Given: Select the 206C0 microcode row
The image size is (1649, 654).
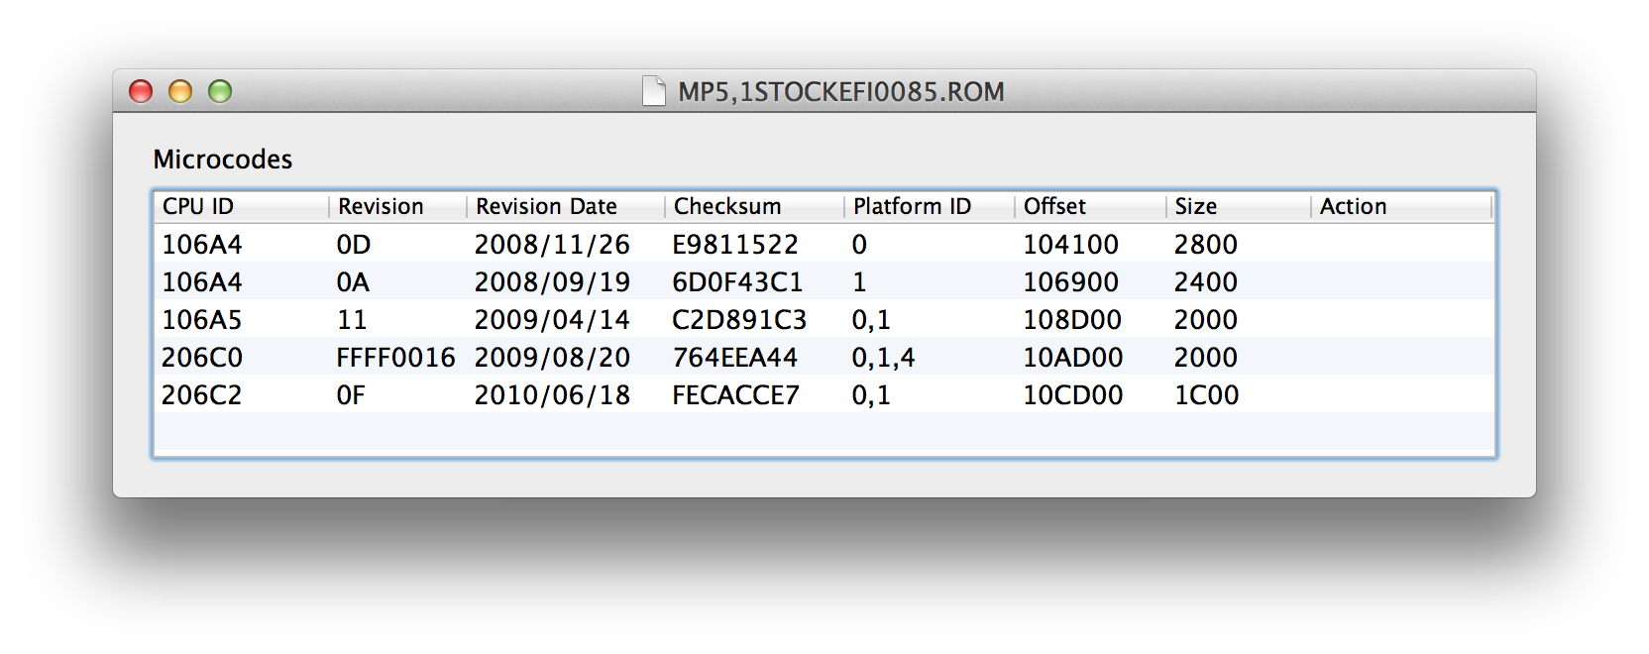Looking at the screenshot, I should pyautogui.click(x=824, y=357).
